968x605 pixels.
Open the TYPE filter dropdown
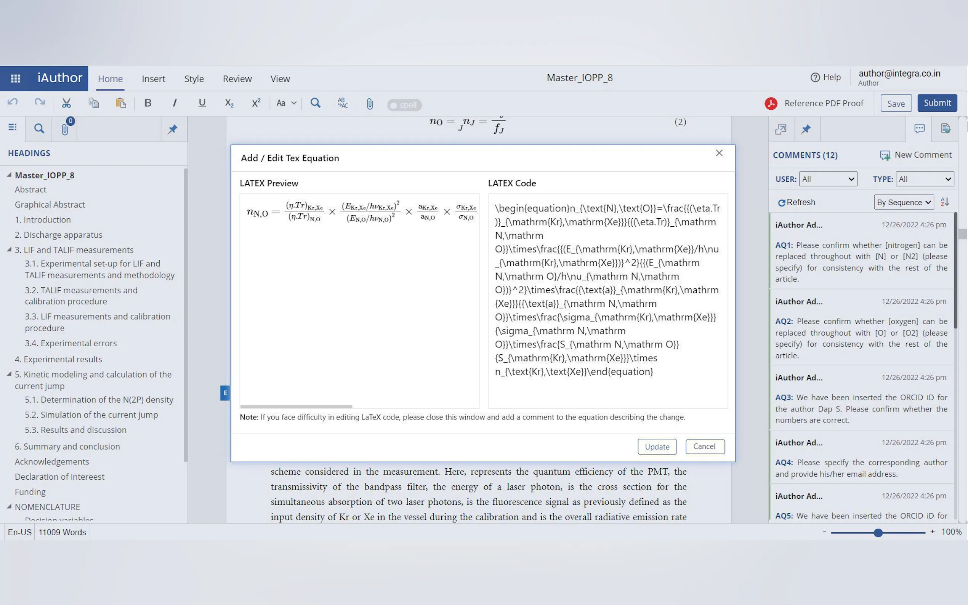pyautogui.click(x=925, y=179)
